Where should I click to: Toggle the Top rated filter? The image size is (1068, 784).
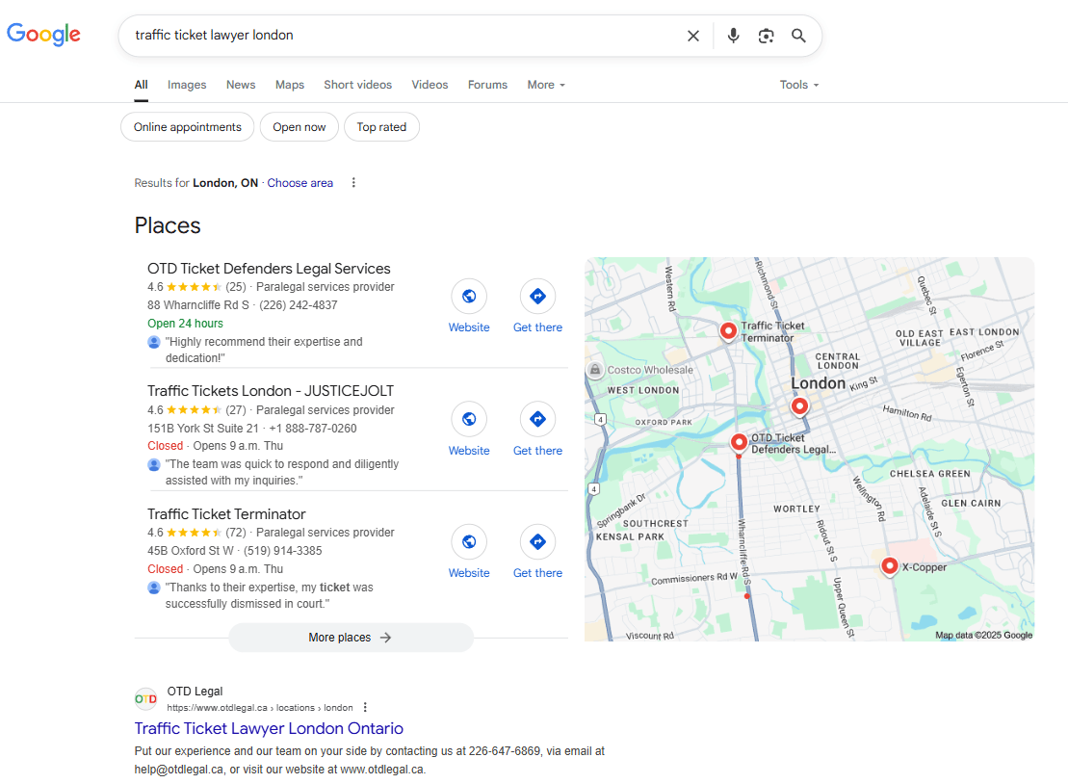381,127
